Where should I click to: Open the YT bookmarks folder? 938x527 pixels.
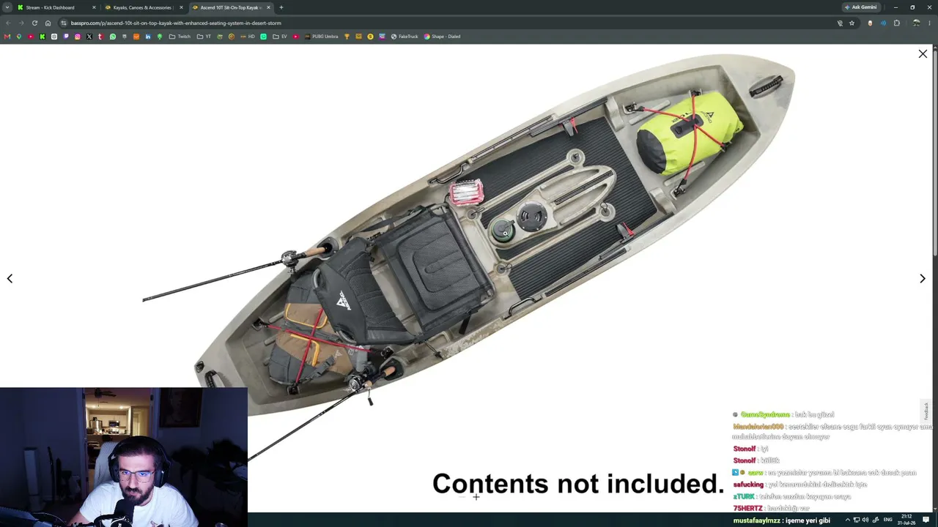tap(204, 37)
